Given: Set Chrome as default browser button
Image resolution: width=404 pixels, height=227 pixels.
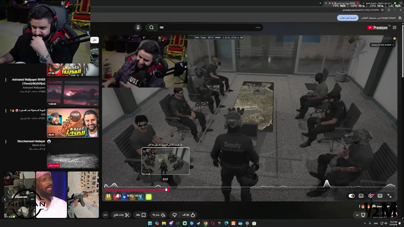Looking at the screenshot, I should pos(348,18).
